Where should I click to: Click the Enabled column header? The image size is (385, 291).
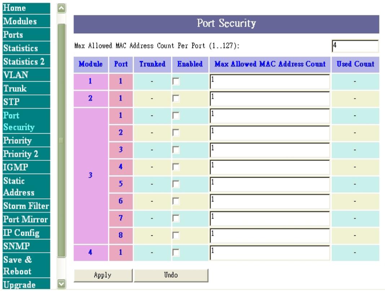190,65
